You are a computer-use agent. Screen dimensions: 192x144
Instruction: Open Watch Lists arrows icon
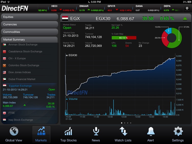click(123, 131)
